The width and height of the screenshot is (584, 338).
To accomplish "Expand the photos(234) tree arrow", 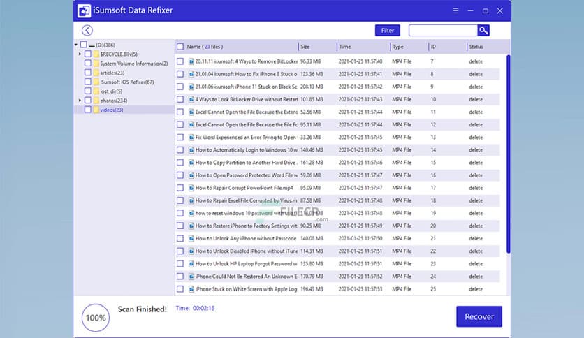I will coord(80,101).
